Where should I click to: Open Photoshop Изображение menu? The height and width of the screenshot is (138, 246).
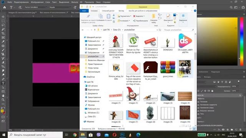pyautogui.click(x=37, y=2)
